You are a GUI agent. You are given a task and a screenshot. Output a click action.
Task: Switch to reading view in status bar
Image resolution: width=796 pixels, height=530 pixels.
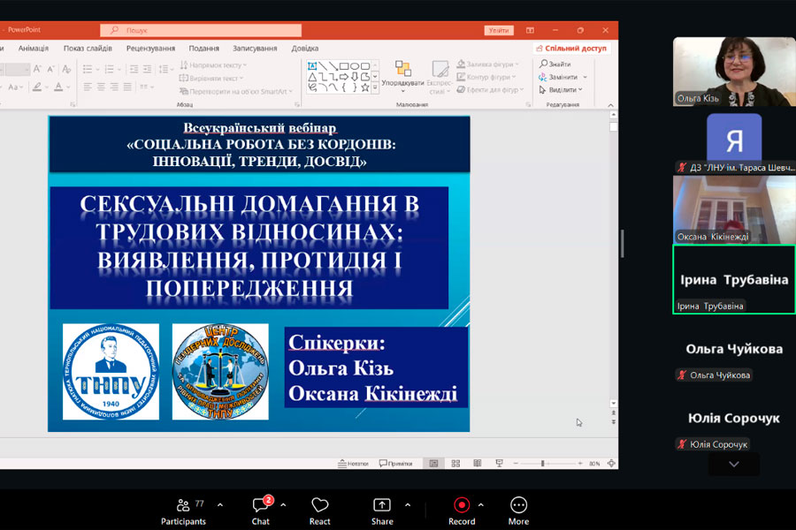(478, 463)
